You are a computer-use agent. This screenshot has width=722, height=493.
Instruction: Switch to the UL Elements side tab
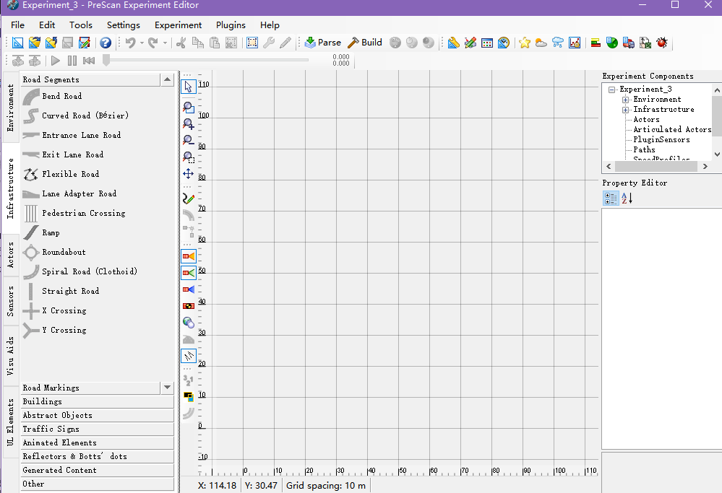(11, 422)
